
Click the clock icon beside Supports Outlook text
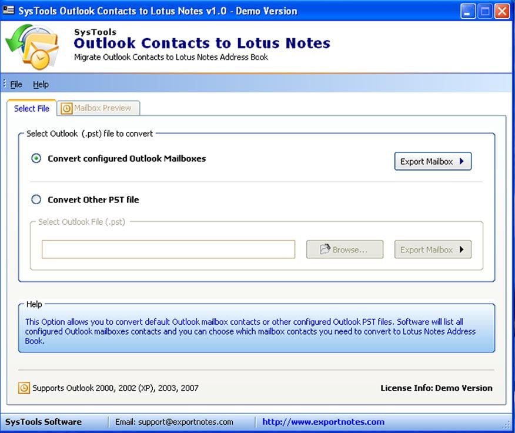click(24, 388)
